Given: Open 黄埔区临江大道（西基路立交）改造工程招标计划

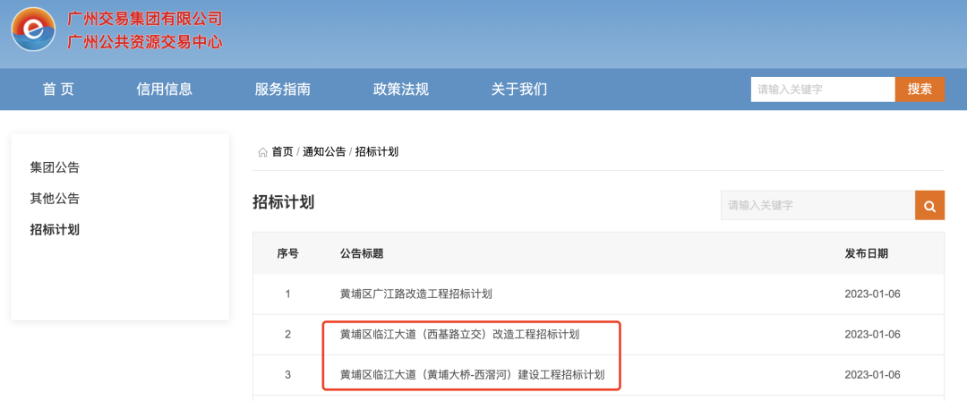Looking at the screenshot, I should click(x=460, y=335).
